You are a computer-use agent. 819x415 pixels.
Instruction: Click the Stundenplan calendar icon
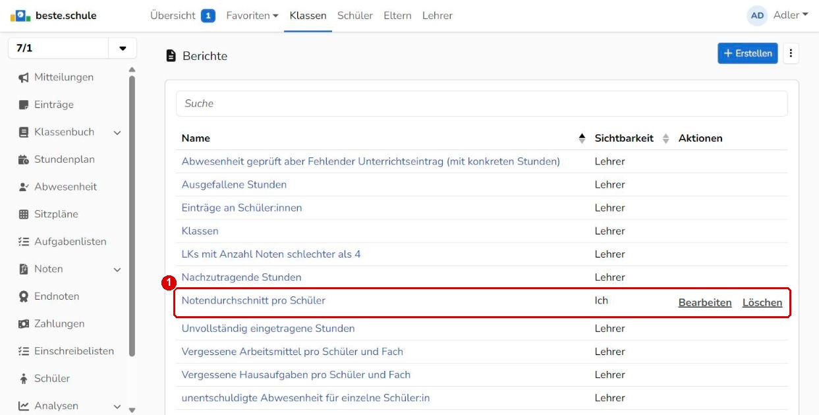click(24, 159)
